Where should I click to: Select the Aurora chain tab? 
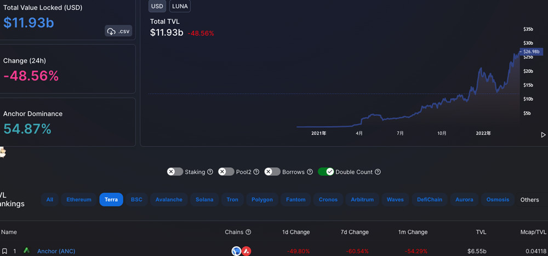464,200
